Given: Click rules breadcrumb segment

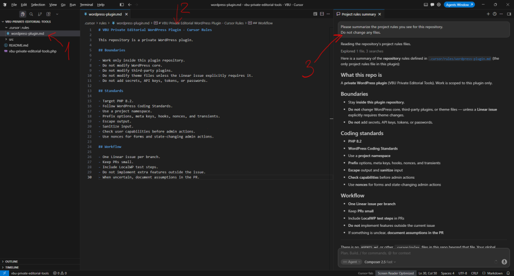Looking at the screenshot, I should tap(103, 23).
